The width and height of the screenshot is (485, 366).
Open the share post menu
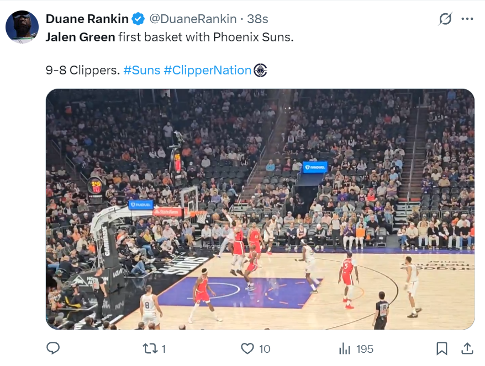pyautogui.click(x=467, y=348)
